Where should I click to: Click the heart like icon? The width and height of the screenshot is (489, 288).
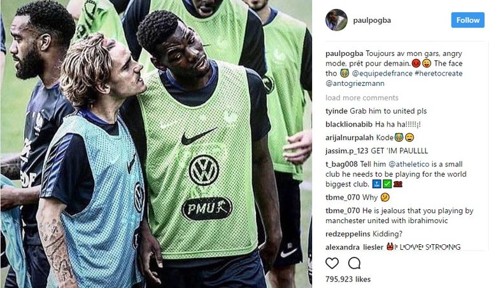(332, 263)
